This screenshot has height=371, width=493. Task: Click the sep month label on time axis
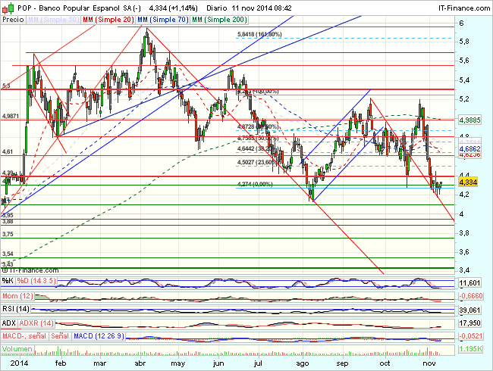[x=342, y=363]
